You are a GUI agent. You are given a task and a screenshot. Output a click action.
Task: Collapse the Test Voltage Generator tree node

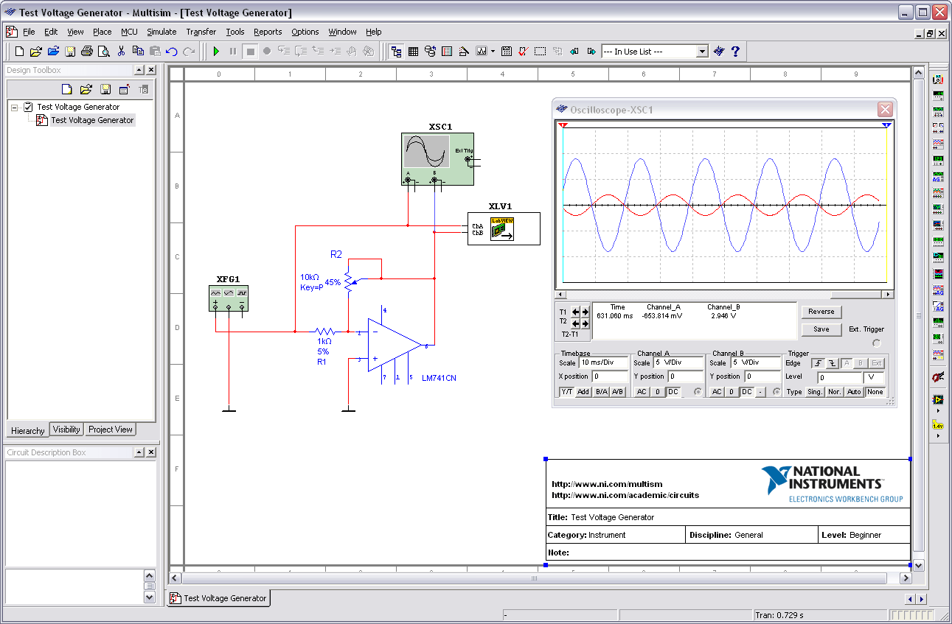(x=14, y=107)
